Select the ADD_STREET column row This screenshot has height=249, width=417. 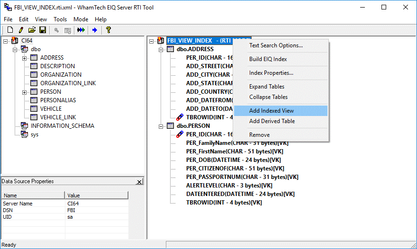(209, 66)
